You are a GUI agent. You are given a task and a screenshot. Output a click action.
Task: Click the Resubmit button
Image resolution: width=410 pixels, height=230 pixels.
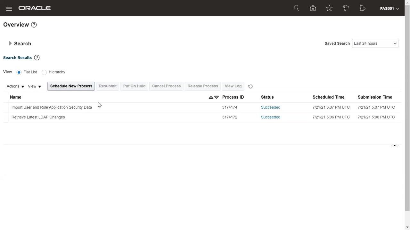pyautogui.click(x=108, y=86)
